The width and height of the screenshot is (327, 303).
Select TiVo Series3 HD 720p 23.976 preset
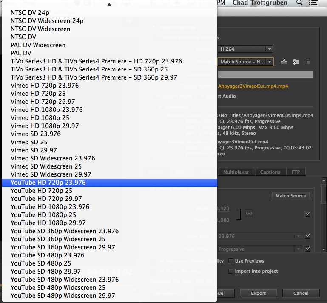tap(109, 61)
